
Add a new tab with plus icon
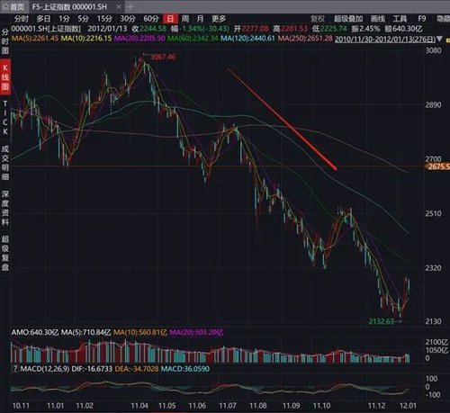pos(130,6)
